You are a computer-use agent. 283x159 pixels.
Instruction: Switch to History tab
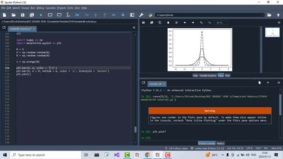220,144
